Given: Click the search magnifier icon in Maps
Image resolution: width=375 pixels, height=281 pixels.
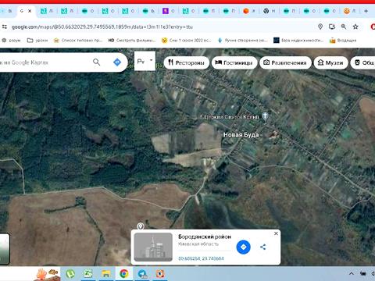Looking at the screenshot, I should click(96, 62).
